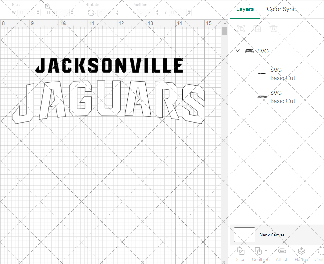Collapse the SVG group chevron

[x=238, y=51]
